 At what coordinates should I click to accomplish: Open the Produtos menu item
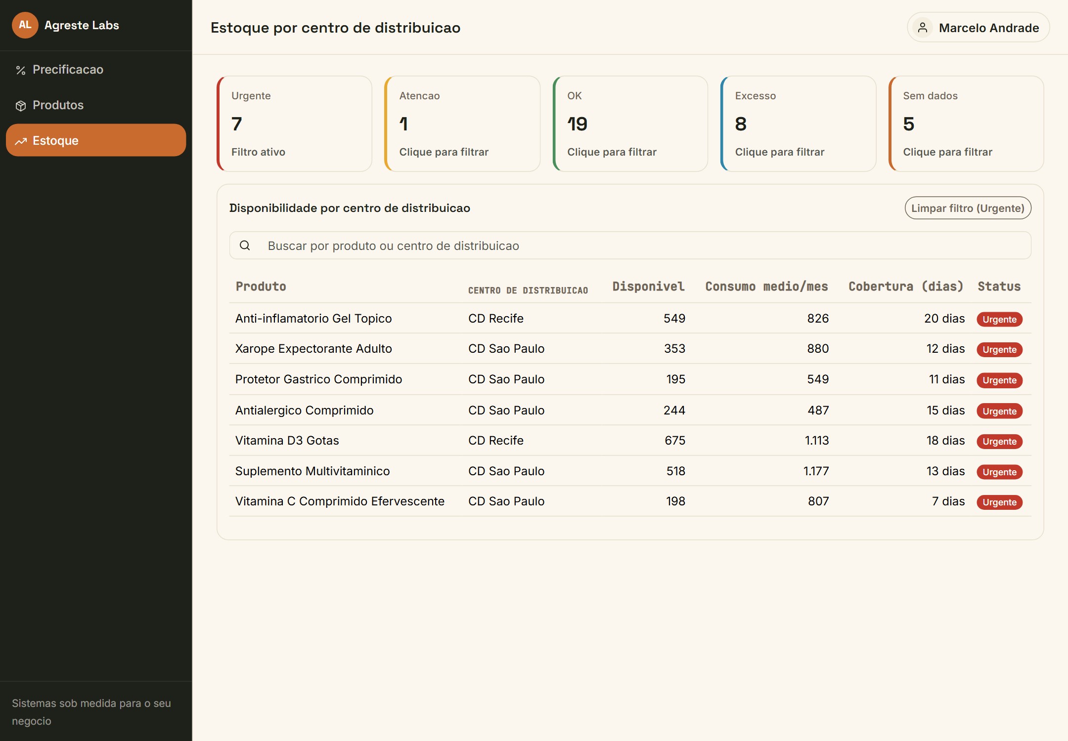click(96, 105)
